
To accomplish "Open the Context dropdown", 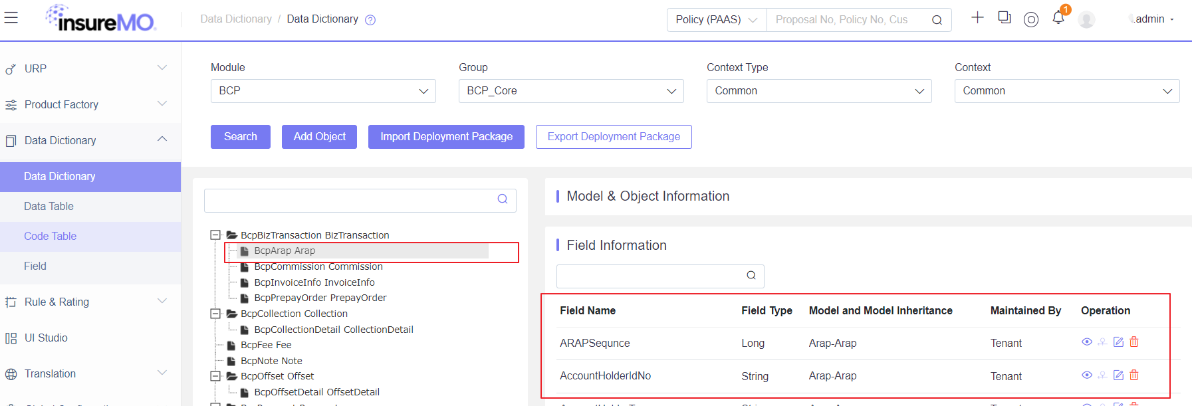I will 1067,91.
